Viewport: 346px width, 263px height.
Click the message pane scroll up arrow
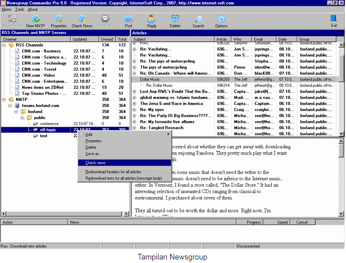click(341, 141)
